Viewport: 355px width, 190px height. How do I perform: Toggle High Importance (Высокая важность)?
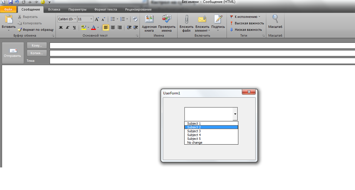pyautogui.click(x=247, y=23)
